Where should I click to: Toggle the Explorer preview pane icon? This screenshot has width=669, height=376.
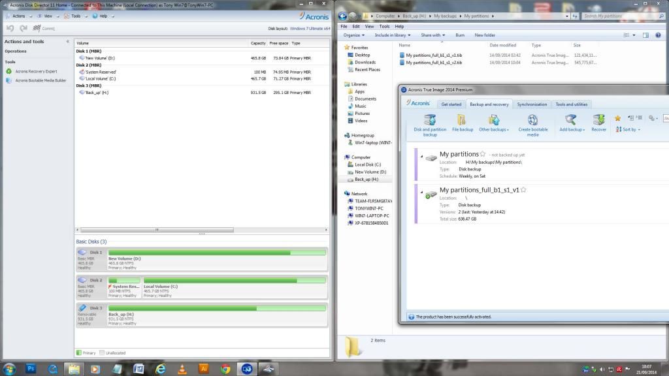645,35
